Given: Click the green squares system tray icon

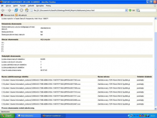Looking at the screenshot, I should click(145, 116).
